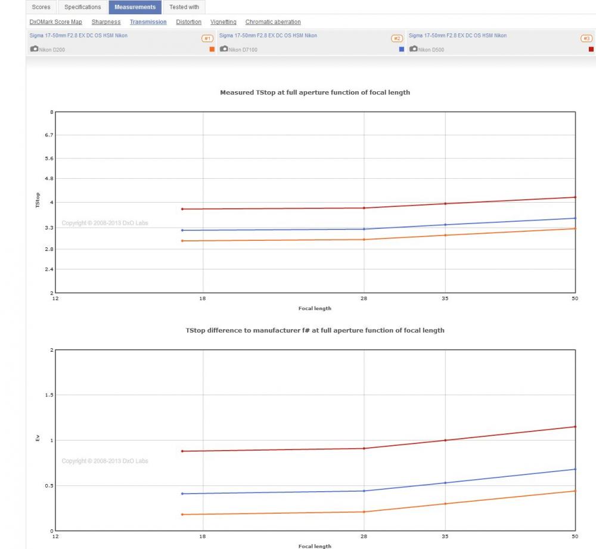Viewport: 596px width, 549px height.
Task: Click the blue line's 28mm point in Ev chart
Action: (364, 491)
